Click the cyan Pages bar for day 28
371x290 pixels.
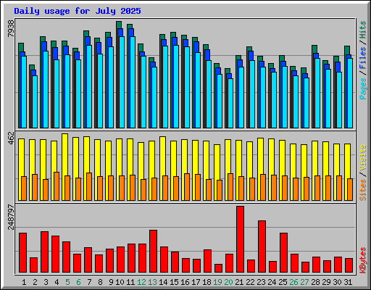pos(317,93)
